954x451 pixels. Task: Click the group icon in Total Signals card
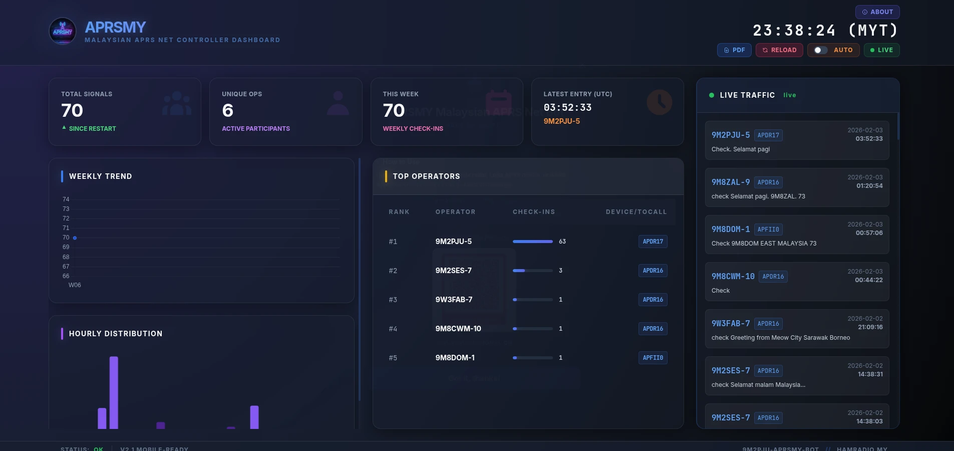click(x=177, y=103)
